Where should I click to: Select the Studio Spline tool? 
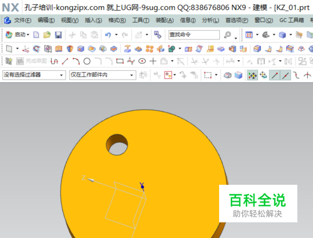pos(131,61)
